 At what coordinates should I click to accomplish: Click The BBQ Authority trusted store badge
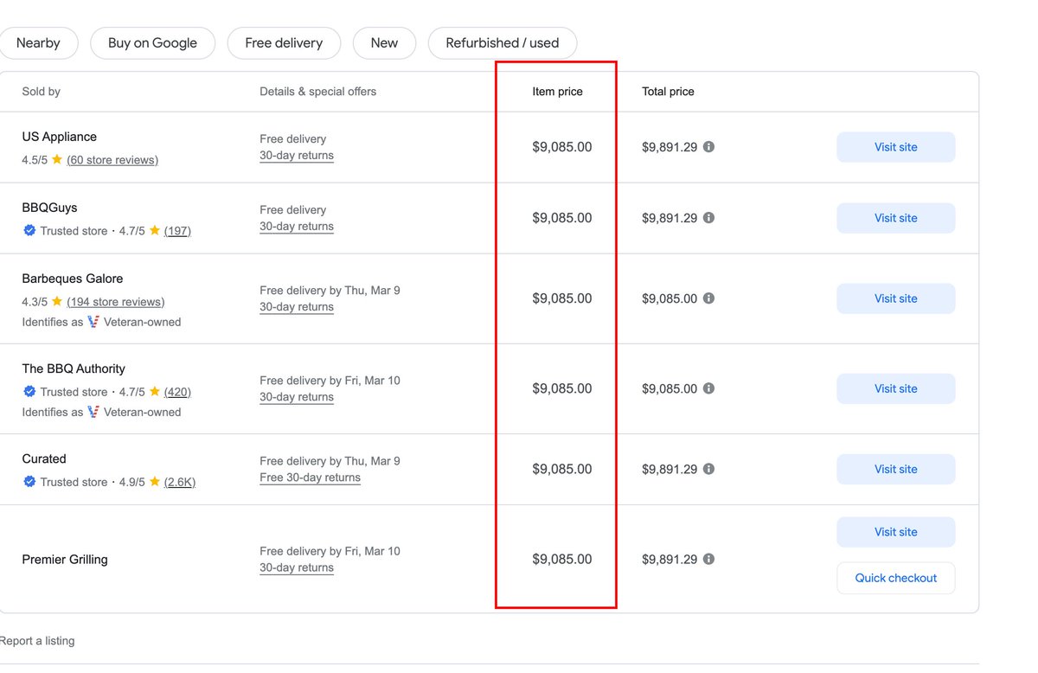pos(29,392)
